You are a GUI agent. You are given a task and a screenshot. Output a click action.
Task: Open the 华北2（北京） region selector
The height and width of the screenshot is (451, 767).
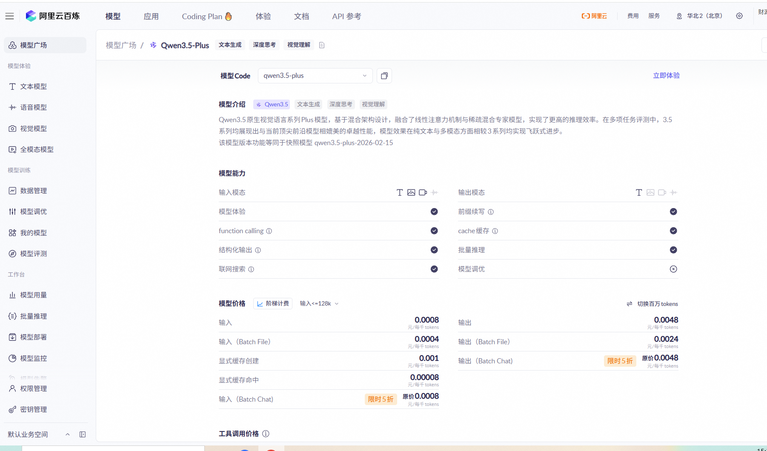coord(699,16)
